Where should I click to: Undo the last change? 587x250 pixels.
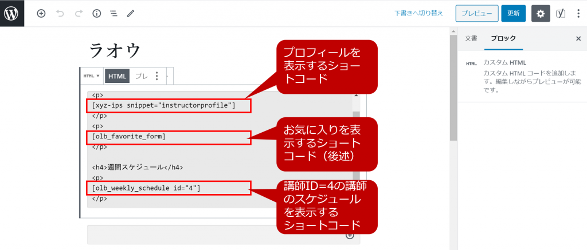click(x=60, y=14)
